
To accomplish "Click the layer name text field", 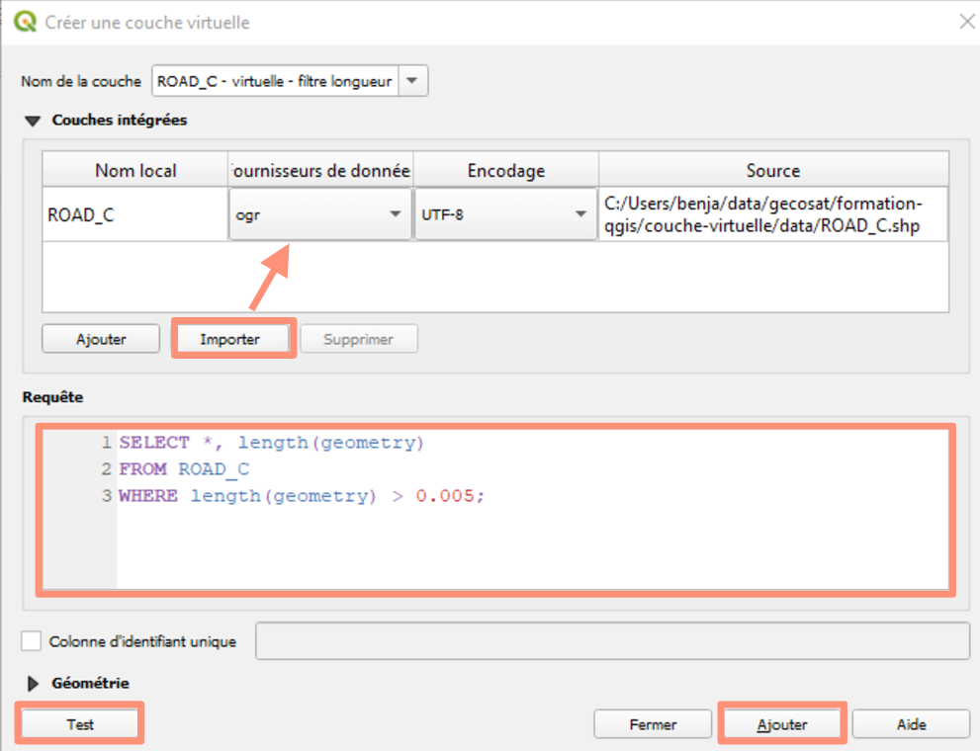I will click(275, 81).
